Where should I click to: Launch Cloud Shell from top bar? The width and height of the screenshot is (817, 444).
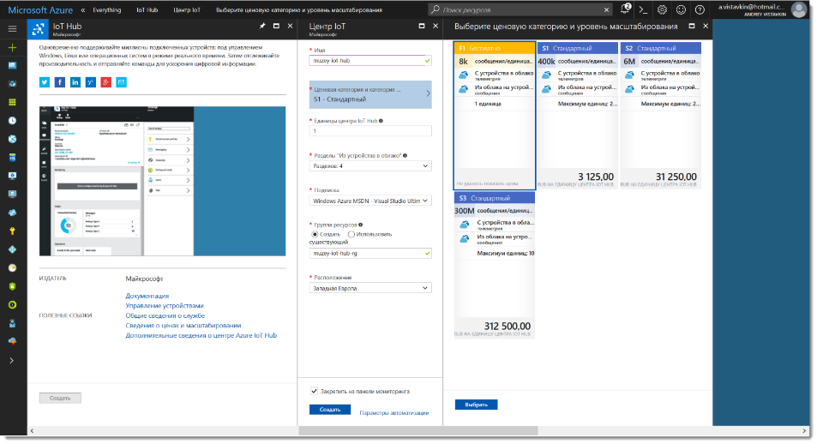644,9
